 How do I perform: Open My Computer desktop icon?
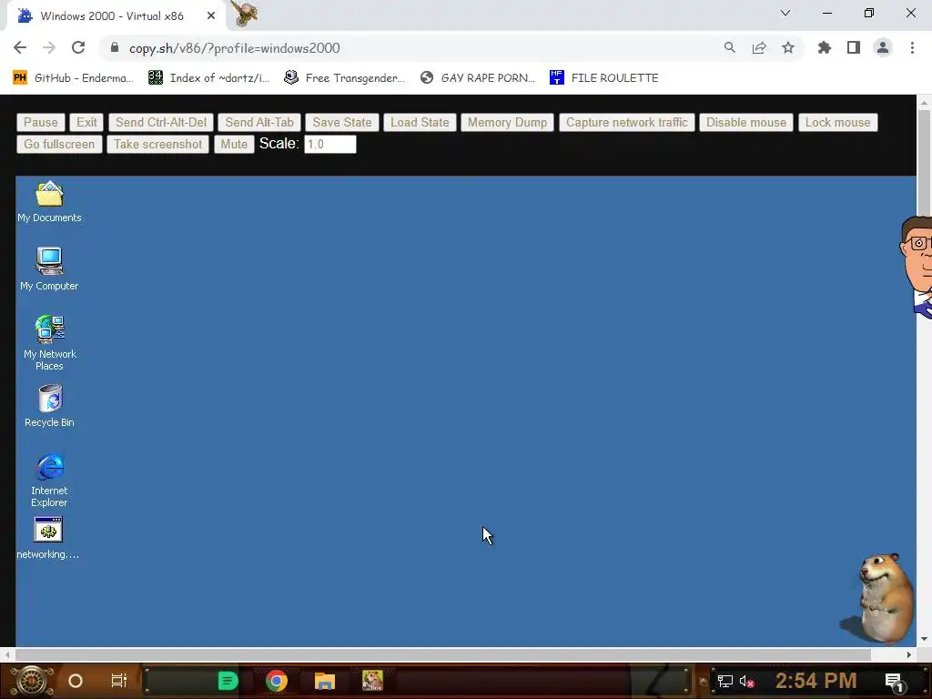coord(49,269)
